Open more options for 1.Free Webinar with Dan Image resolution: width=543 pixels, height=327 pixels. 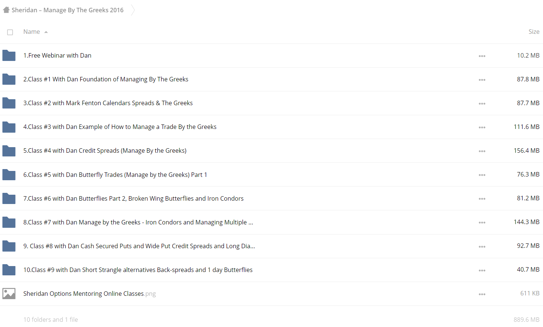click(x=482, y=56)
